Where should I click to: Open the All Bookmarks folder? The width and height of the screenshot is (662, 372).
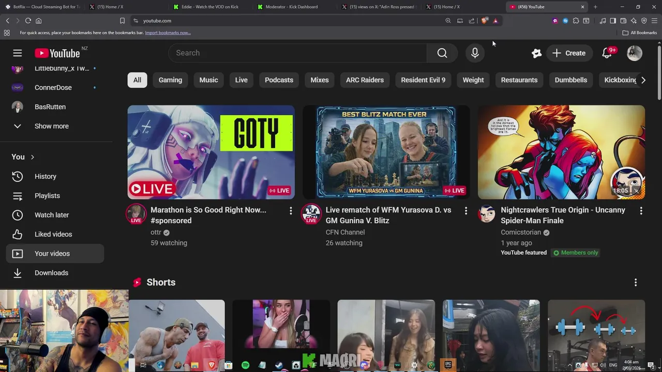coord(640,33)
